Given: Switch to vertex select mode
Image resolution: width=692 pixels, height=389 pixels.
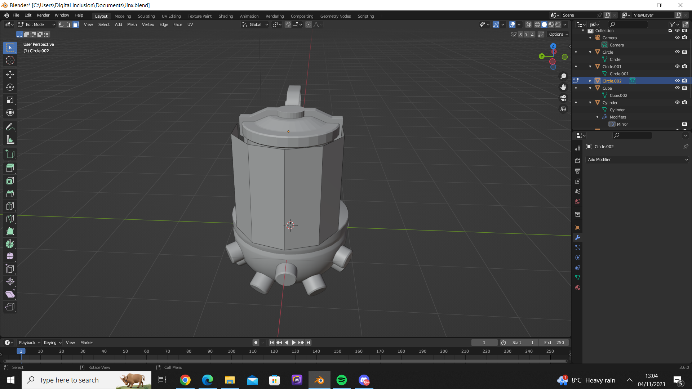Looking at the screenshot, I should pos(62,24).
